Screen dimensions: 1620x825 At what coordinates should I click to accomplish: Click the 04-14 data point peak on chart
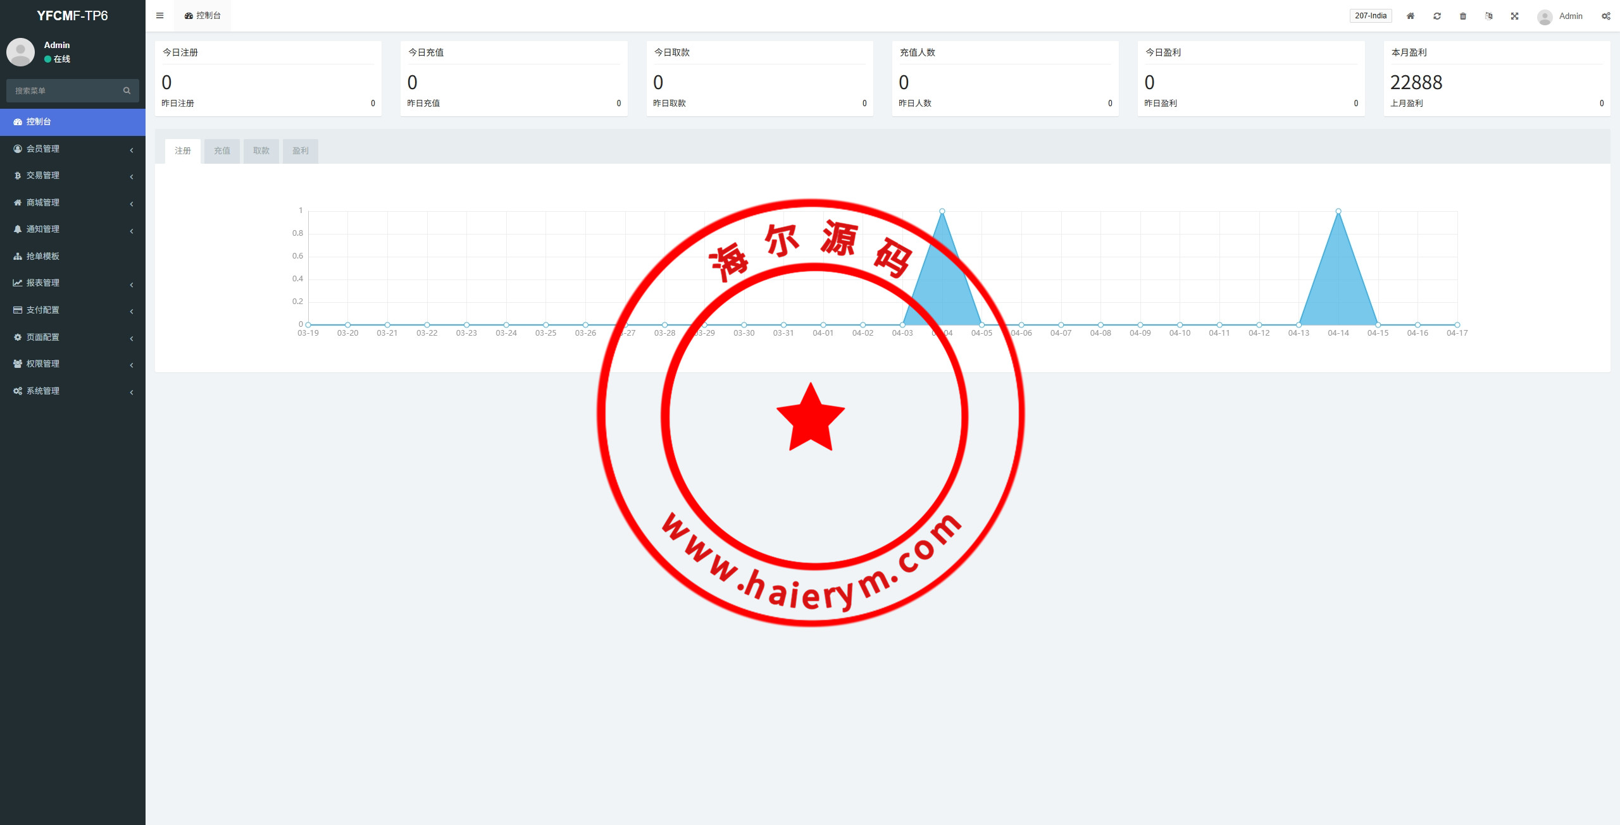click(1338, 211)
